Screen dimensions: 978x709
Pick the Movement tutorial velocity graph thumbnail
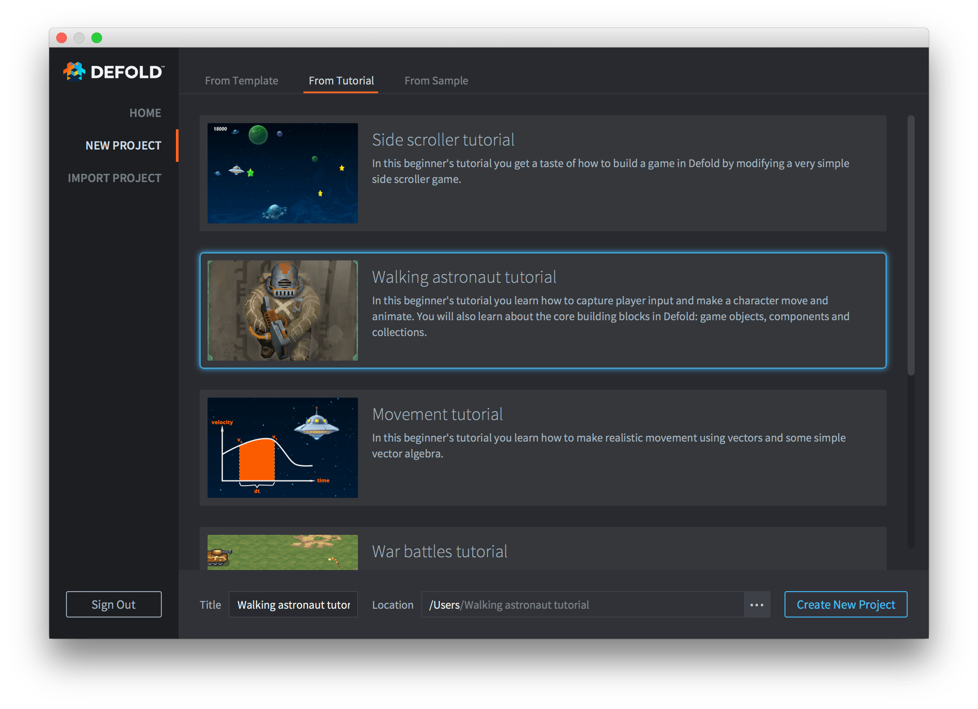(x=282, y=448)
